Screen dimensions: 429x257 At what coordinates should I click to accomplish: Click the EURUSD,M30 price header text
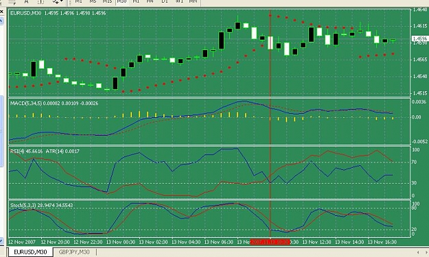pyautogui.click(x=58, y=13)
